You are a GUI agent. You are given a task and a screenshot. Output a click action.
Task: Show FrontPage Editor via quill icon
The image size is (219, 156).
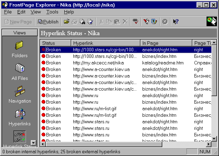coord(146,22)
